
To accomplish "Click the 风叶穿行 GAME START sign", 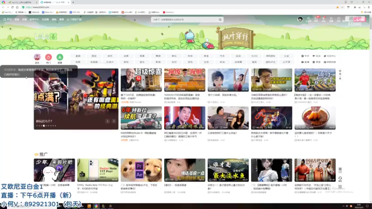I will click(x=235, y=39).
